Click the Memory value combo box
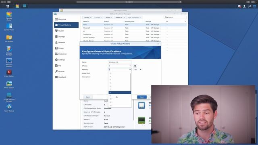Viewport: 258px width, 145px height. [x=120, y=70]
